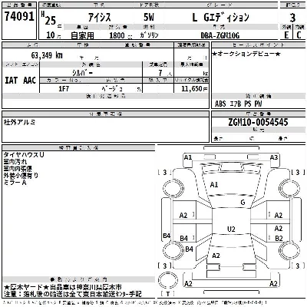Select the interior grade C cell
Image resolution: width=307 pixels, height=307 pixels.
[x=299, y=35]
